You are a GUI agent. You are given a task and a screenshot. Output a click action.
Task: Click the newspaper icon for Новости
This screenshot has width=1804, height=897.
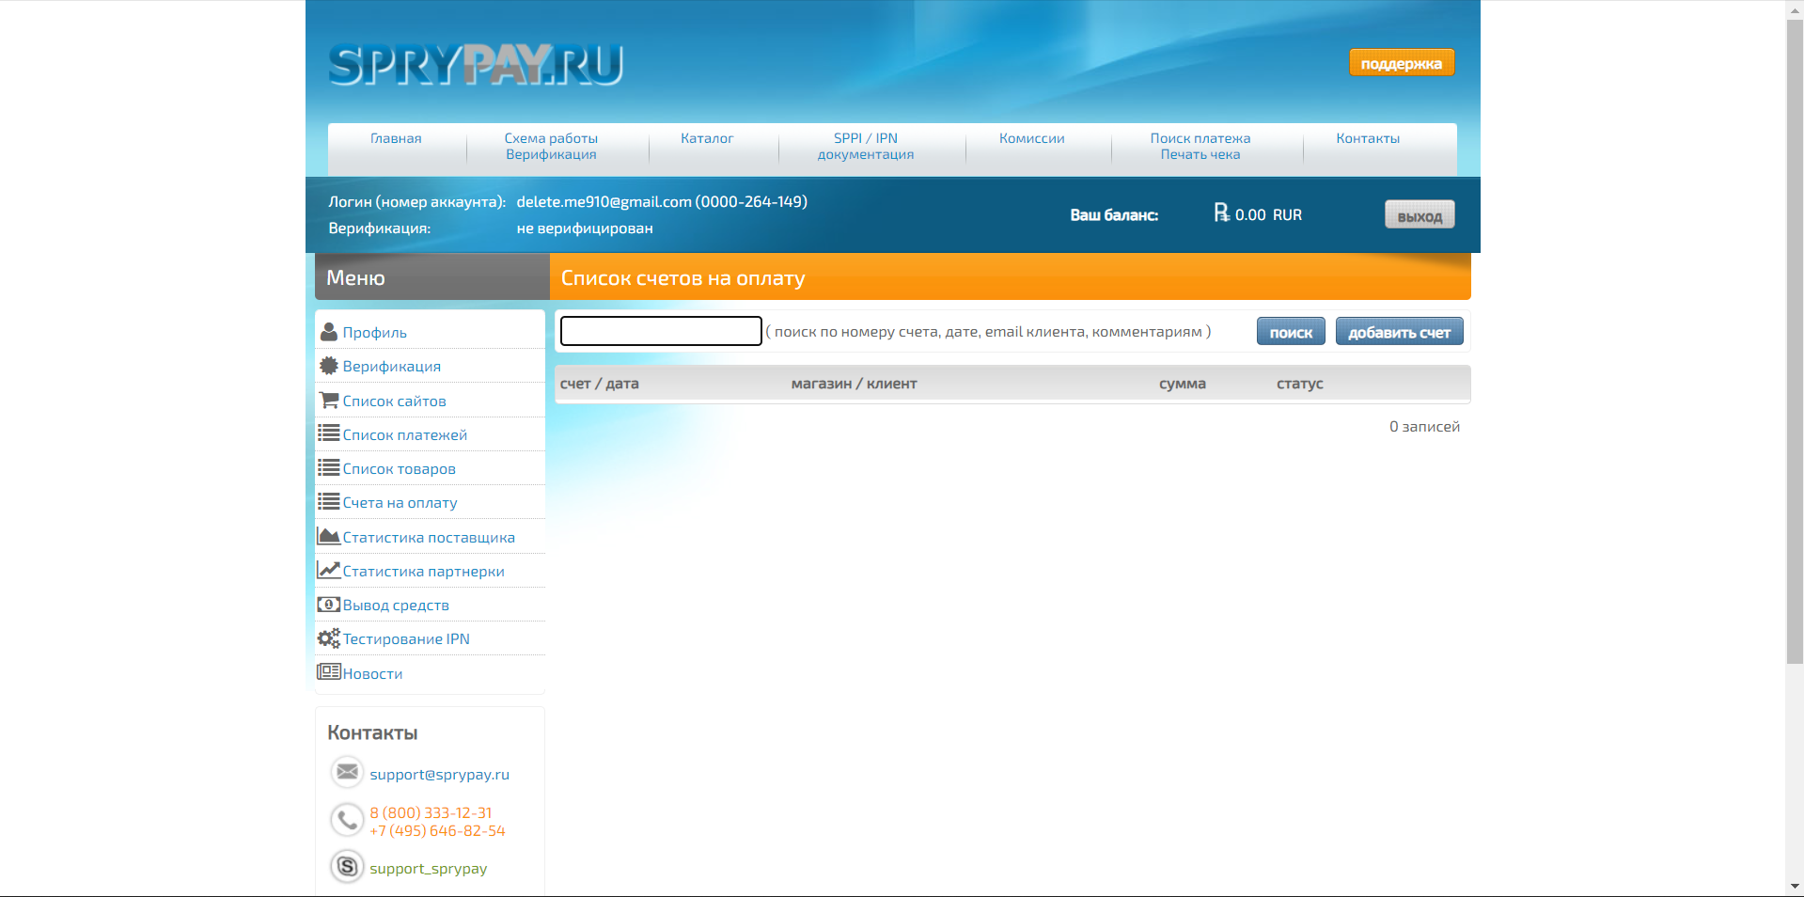(329, 671)
